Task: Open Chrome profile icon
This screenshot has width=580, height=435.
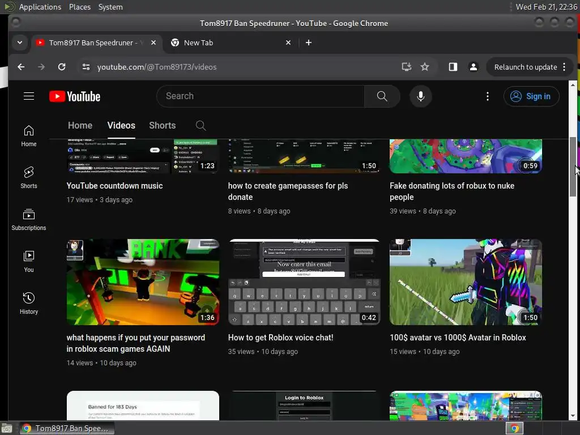Action: (473, 67)
